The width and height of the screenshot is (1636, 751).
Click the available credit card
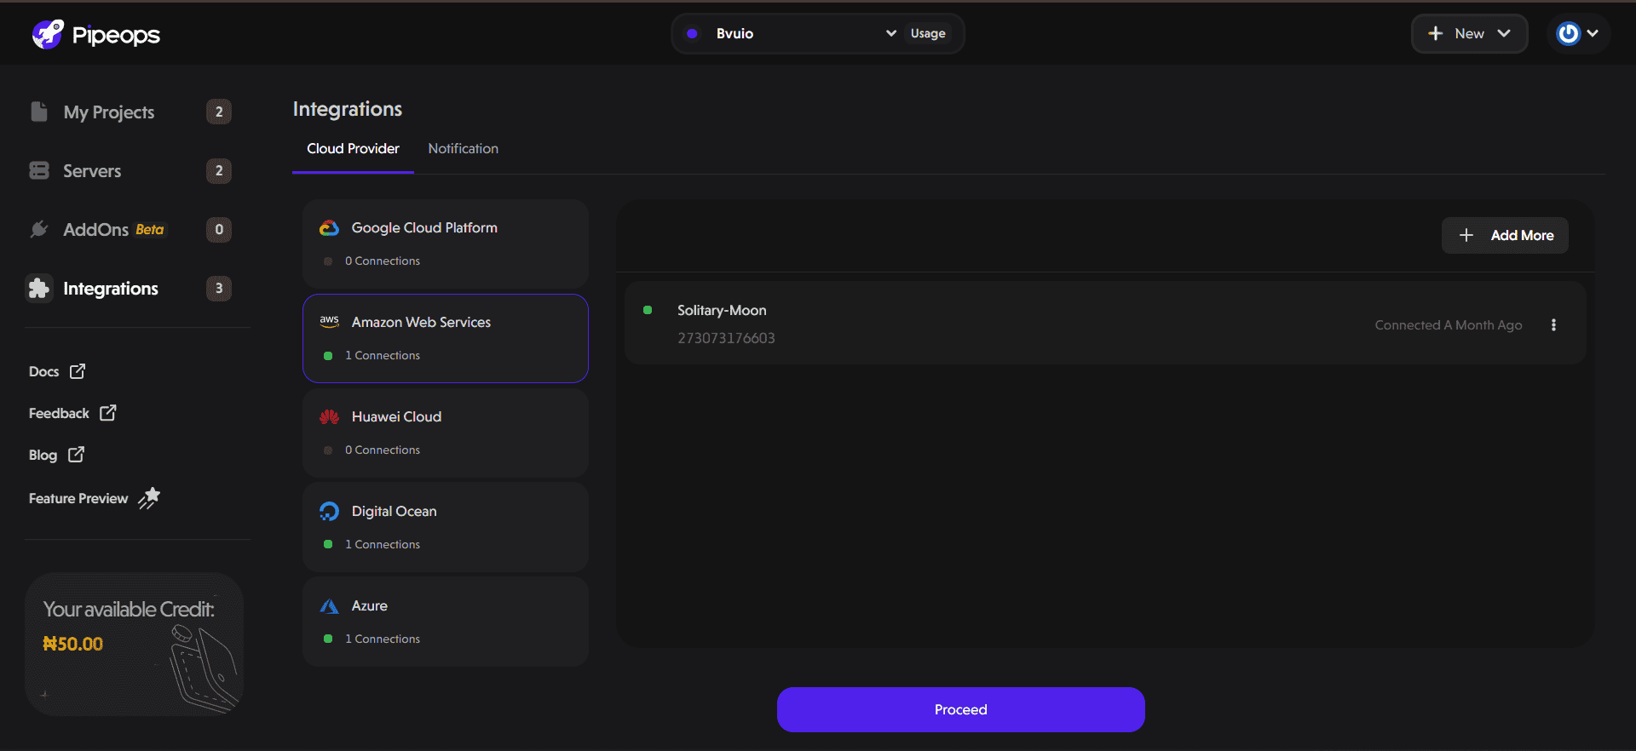(x=135, y=645)
